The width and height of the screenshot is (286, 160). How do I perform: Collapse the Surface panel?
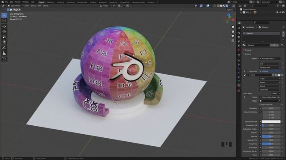247,54
